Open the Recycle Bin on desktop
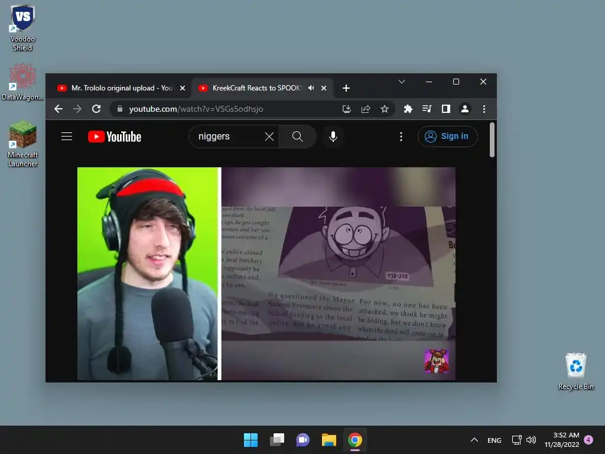 (575, 371)
